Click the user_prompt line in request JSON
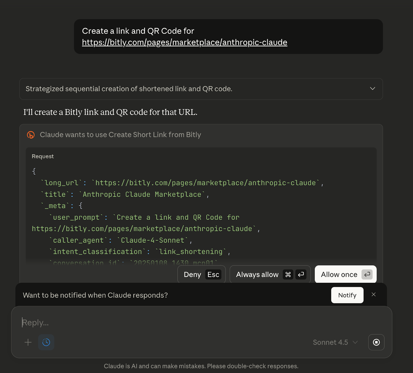 pos(146,223)
